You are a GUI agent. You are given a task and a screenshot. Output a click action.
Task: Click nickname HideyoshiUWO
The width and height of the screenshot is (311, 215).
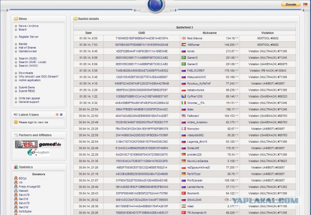tap(196, 77)
